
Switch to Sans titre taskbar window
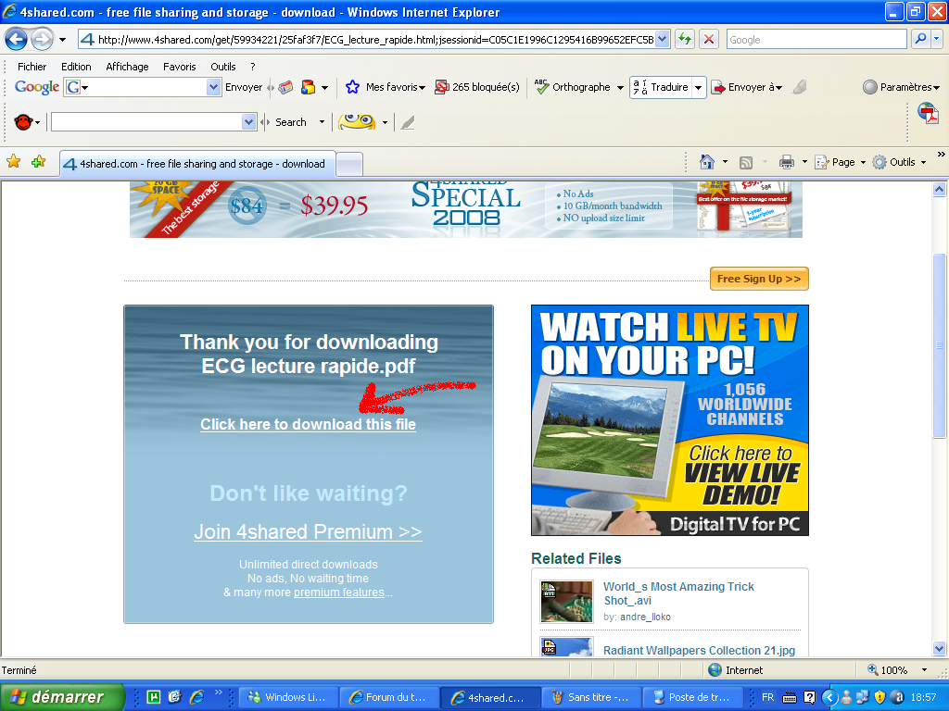(x=590, y=697)
